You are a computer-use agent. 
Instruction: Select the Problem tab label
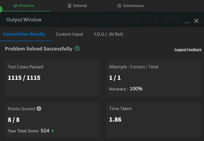[x=27, y=6]
